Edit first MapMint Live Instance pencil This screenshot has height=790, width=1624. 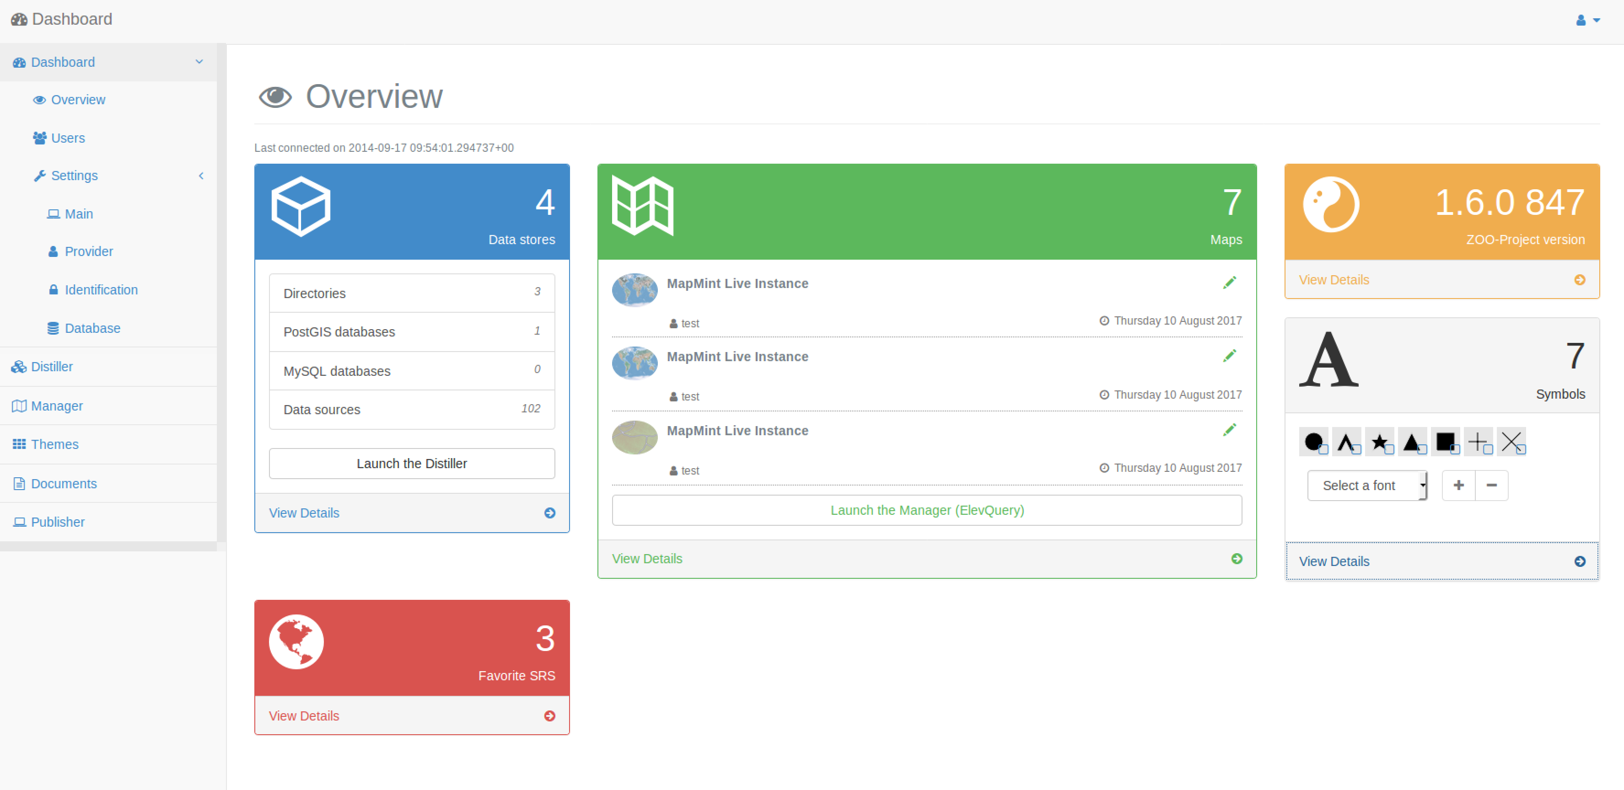click(1229, 283)
